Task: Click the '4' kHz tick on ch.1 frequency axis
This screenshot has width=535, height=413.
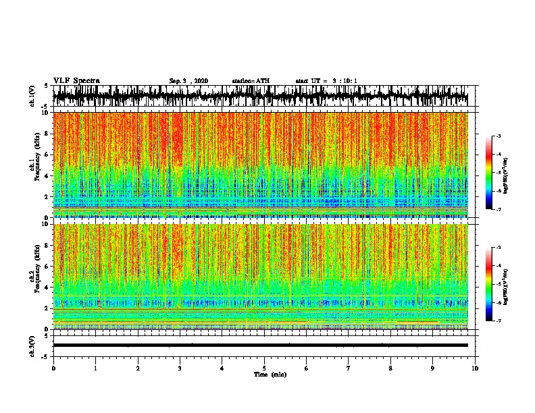Action: [47, 176]
